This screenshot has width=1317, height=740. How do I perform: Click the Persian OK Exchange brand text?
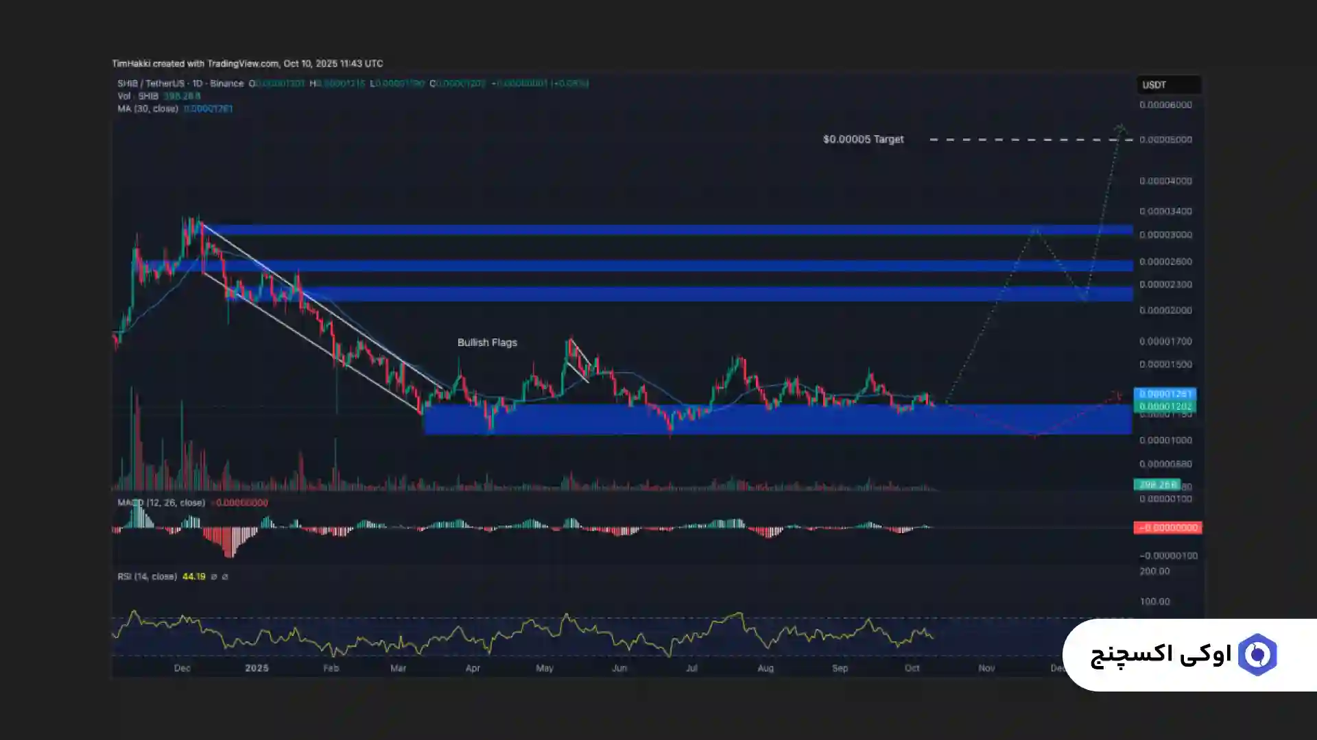pos(1161,655)
